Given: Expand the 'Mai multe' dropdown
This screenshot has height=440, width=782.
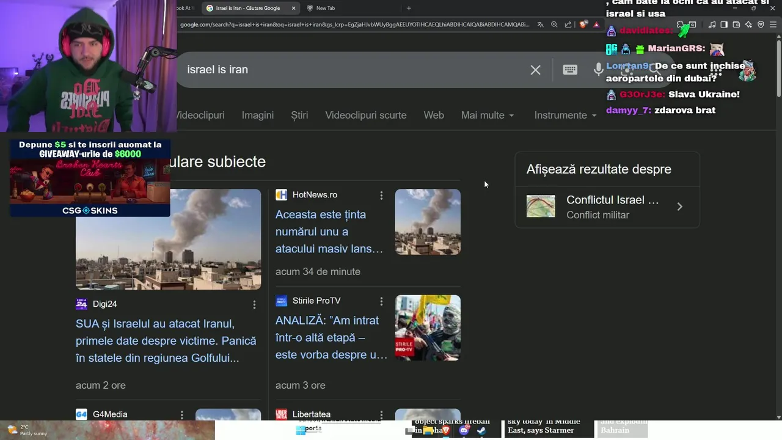Looking at the screenshot, I should tap(487, 116).
